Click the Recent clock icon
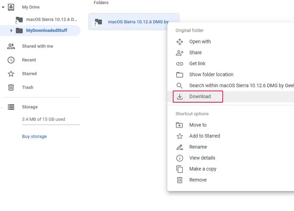294x211 pixels. [11, 60]
